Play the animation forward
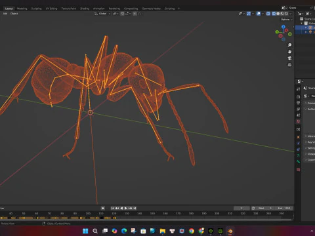 click(x=126, y=208)
